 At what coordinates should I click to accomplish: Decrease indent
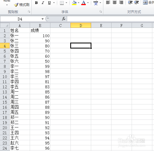130,3
